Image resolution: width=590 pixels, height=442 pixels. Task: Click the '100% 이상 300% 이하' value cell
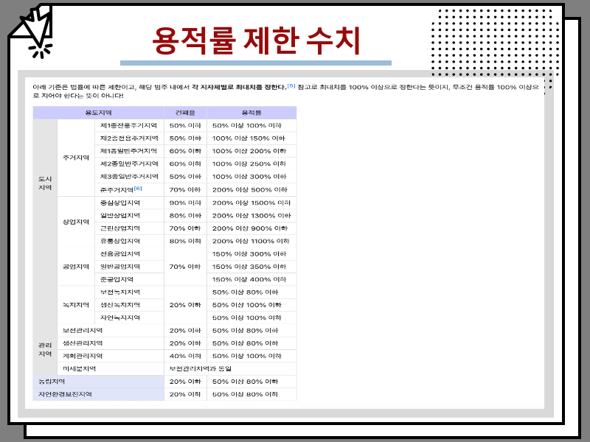(x=251, y=177)
